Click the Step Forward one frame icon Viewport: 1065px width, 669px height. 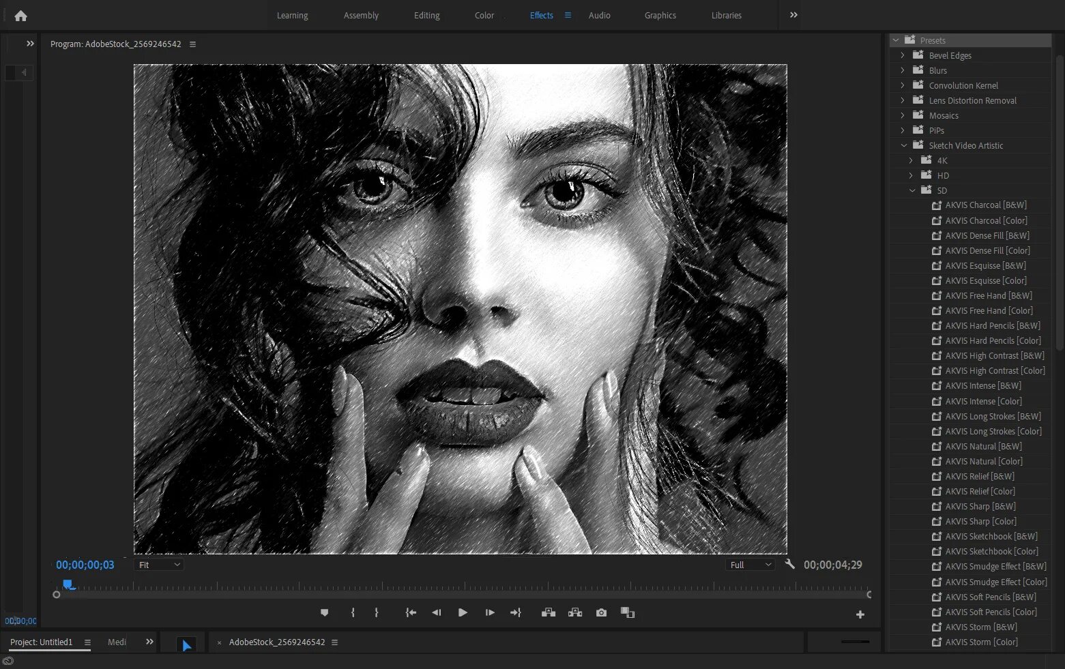click(490, 613)
